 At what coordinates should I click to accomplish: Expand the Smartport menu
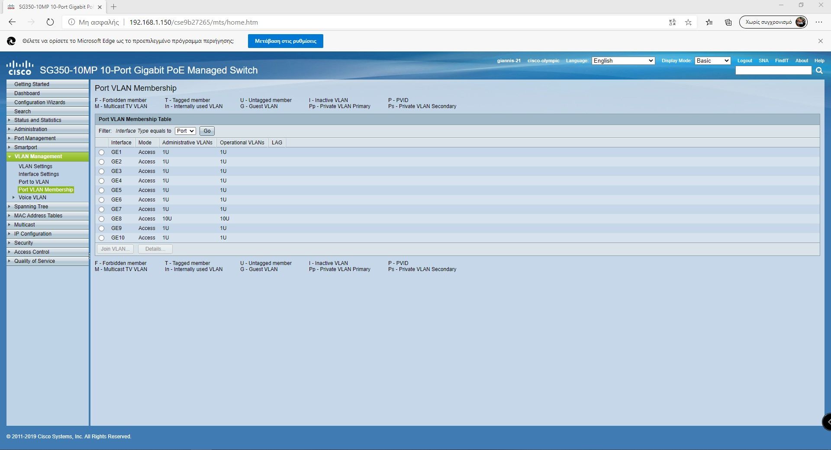[x=48, y=147]
